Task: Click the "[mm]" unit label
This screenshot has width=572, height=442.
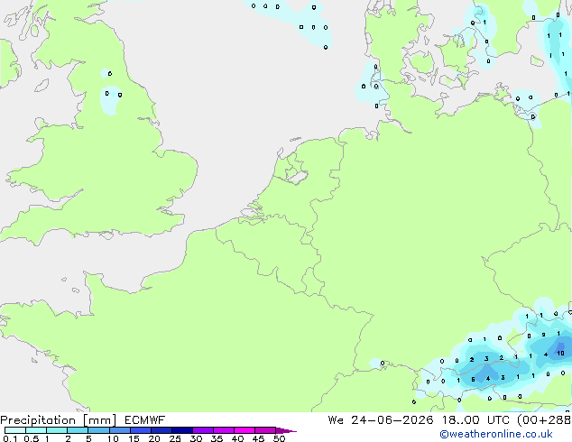Action: click(99, 420)
